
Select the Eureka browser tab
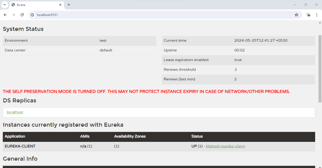point(36,5)
